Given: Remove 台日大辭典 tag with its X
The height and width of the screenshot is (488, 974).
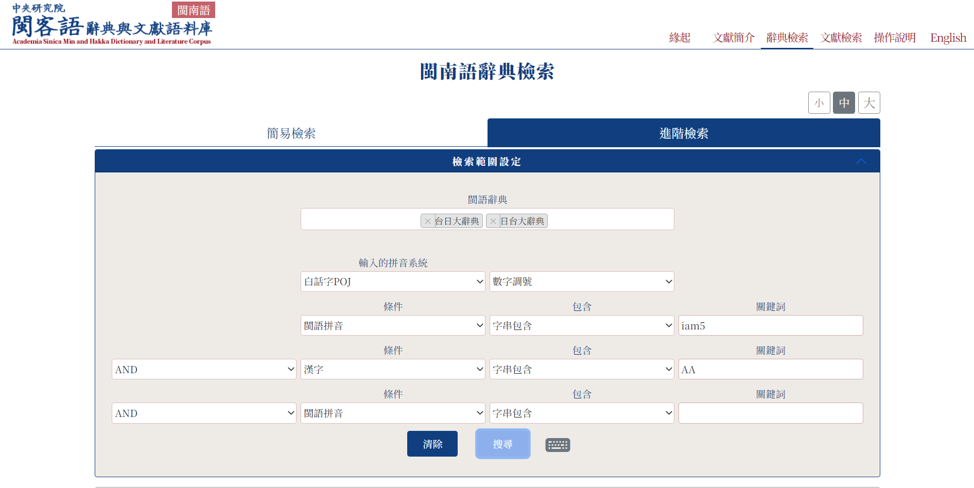Looking at the screenshot, I should point(428,221).
